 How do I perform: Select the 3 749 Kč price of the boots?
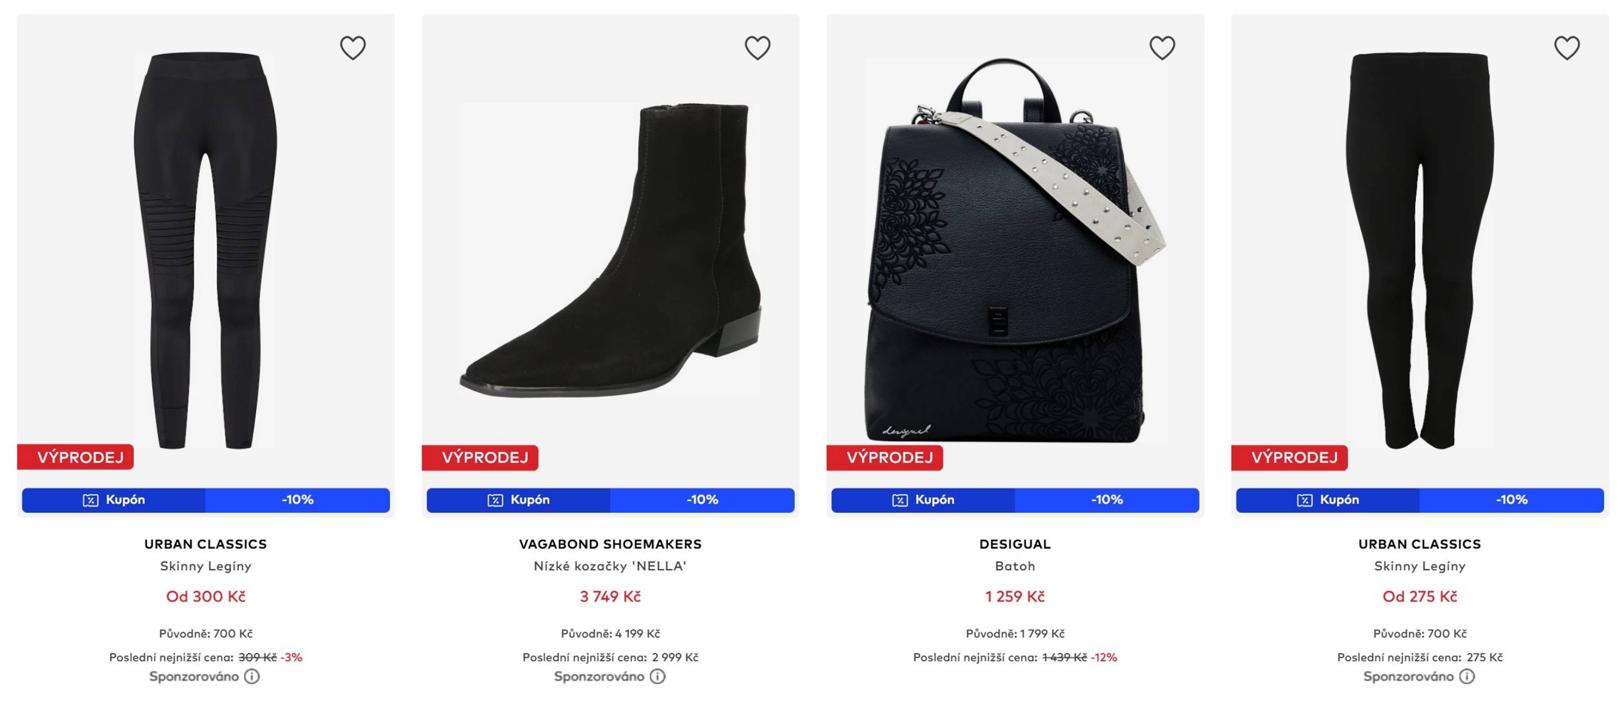coord(610,597)
